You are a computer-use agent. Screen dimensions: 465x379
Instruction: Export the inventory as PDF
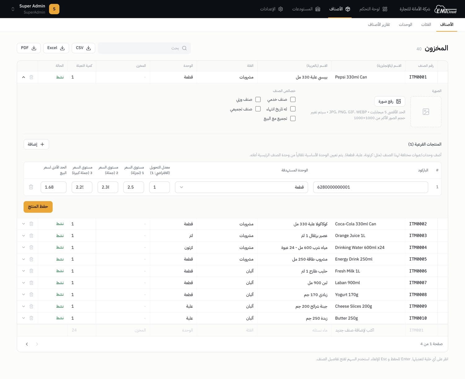click(29, 48)
